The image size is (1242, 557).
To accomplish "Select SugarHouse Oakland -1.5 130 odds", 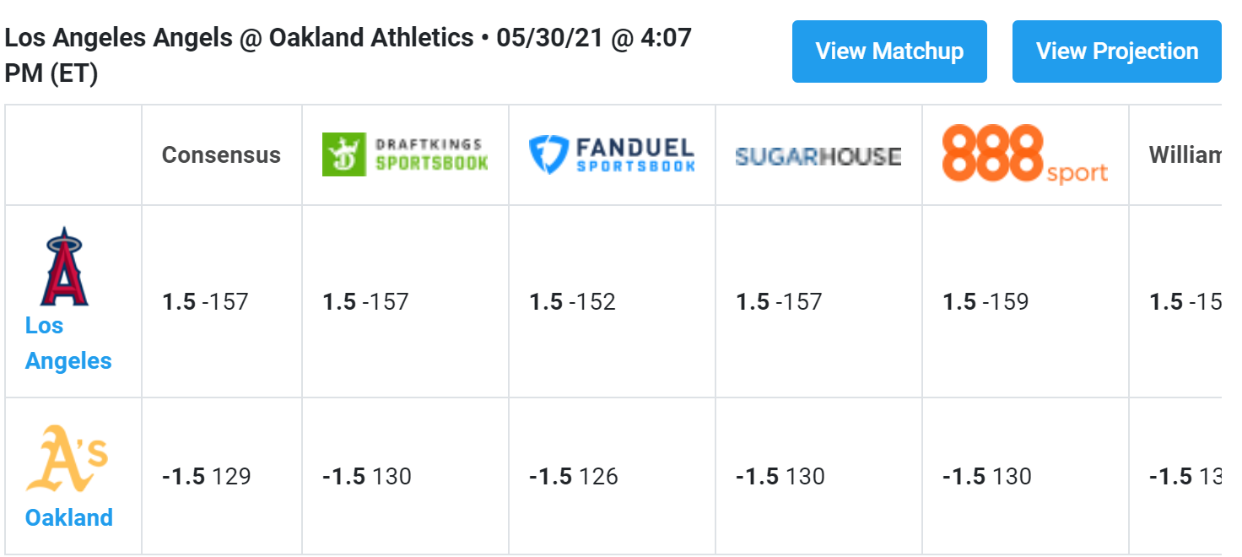I will pyautogui.click(x=780, y=476).
